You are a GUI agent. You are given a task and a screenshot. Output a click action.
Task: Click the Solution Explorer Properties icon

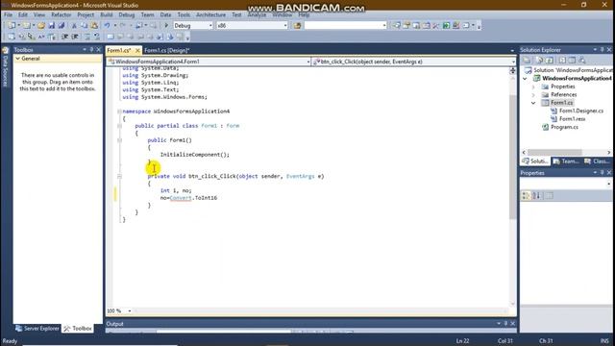[527, 61]
